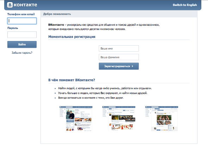
Task: Click the Телефон или email label
Action: 21,14
